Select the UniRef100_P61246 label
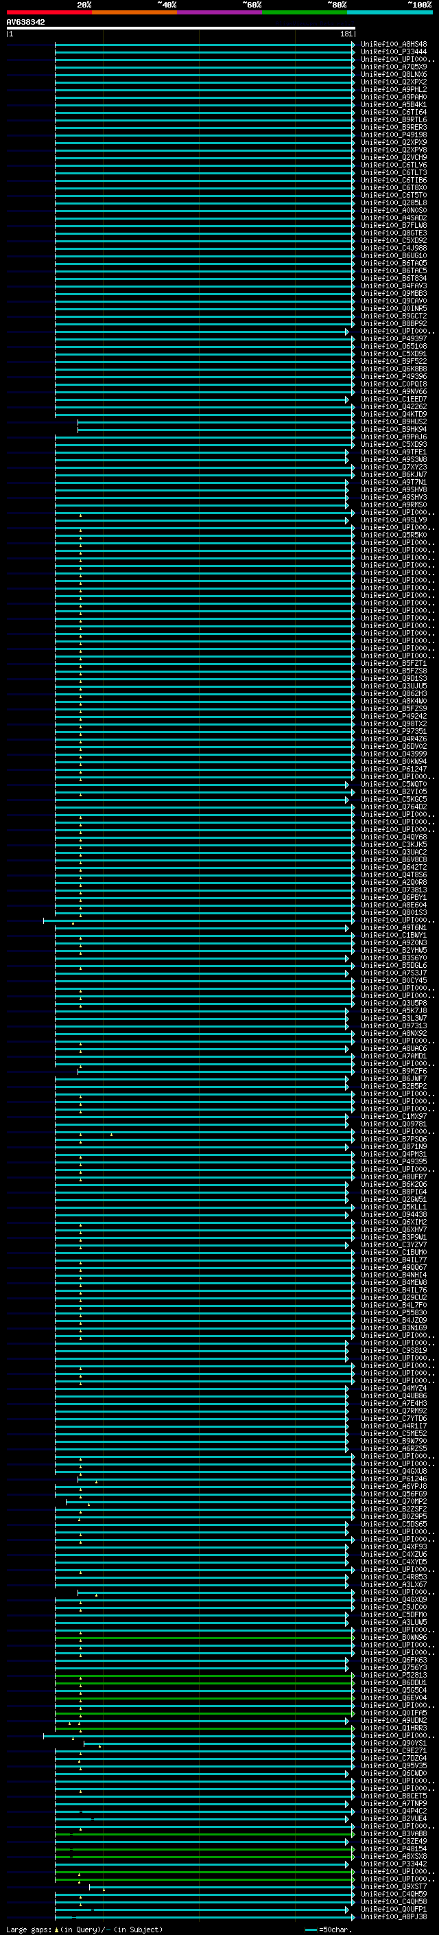 point(394,1479)
